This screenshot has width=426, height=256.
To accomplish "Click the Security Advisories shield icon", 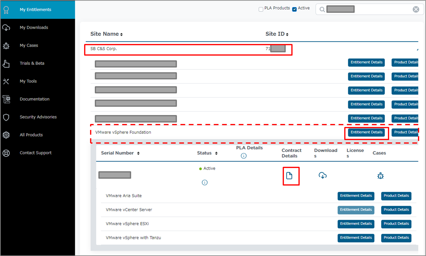I will [6, 117].
